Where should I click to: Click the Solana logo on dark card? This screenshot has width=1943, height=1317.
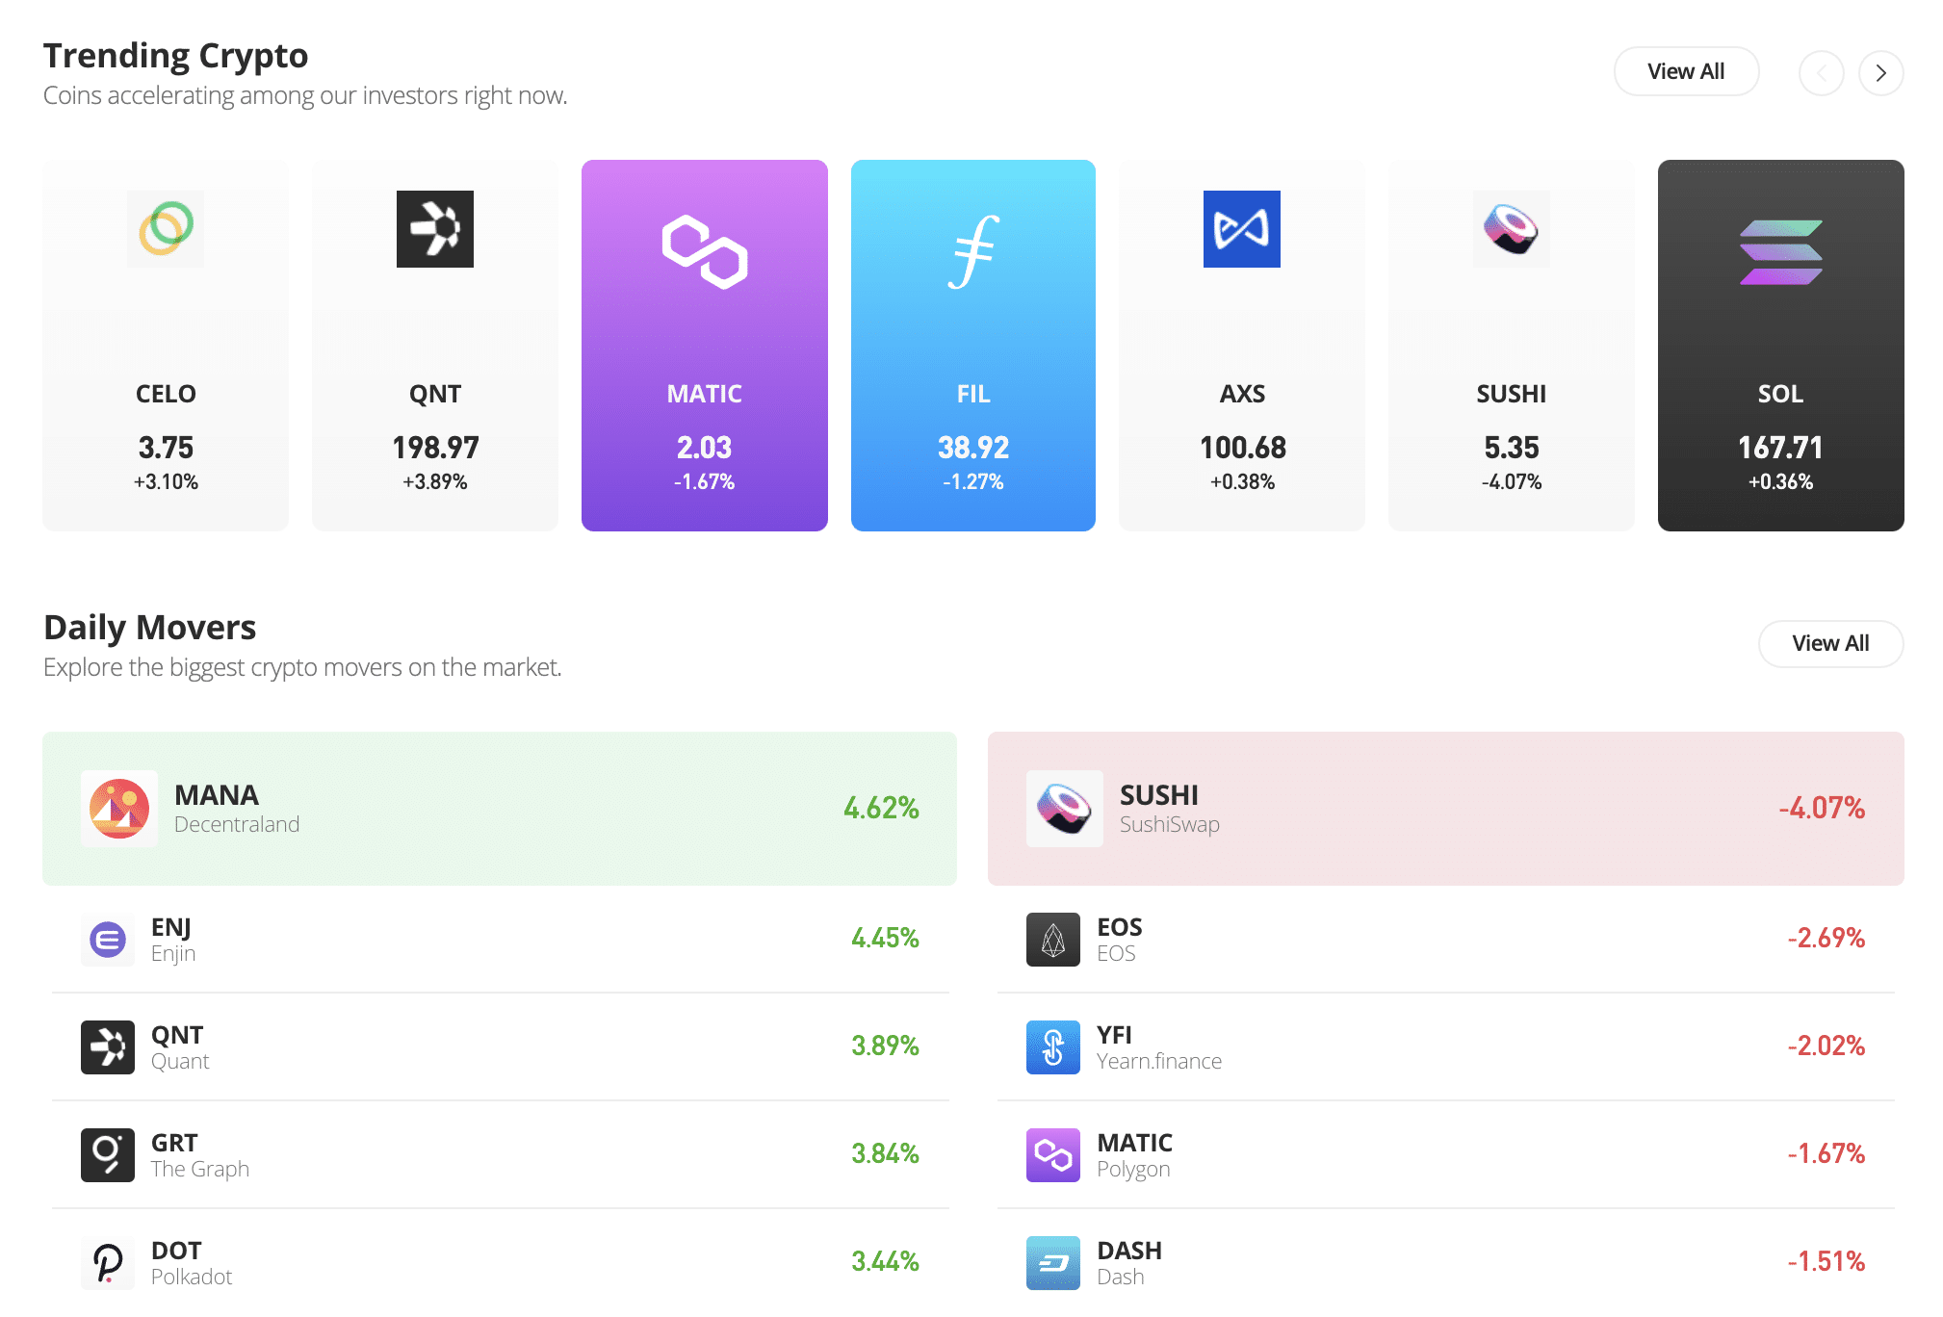(1781, 252)
